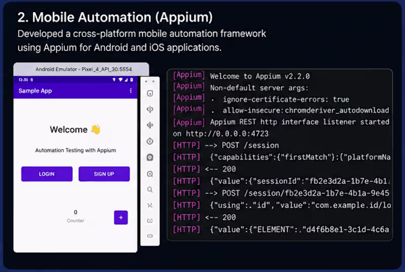Click the diamond-shaped rotate icon in emulator sidebar
Viewport: 405px width, 272px height.
150,141
